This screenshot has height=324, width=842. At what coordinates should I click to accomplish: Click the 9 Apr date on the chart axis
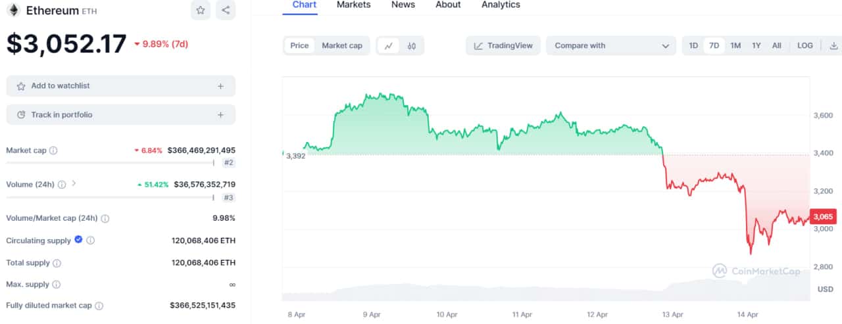(x=372, y=315)
